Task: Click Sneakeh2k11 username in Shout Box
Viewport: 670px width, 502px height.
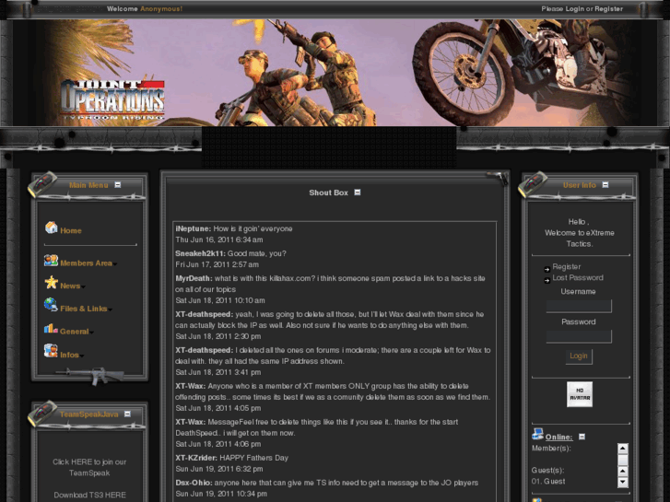Action: coord(200,253)
